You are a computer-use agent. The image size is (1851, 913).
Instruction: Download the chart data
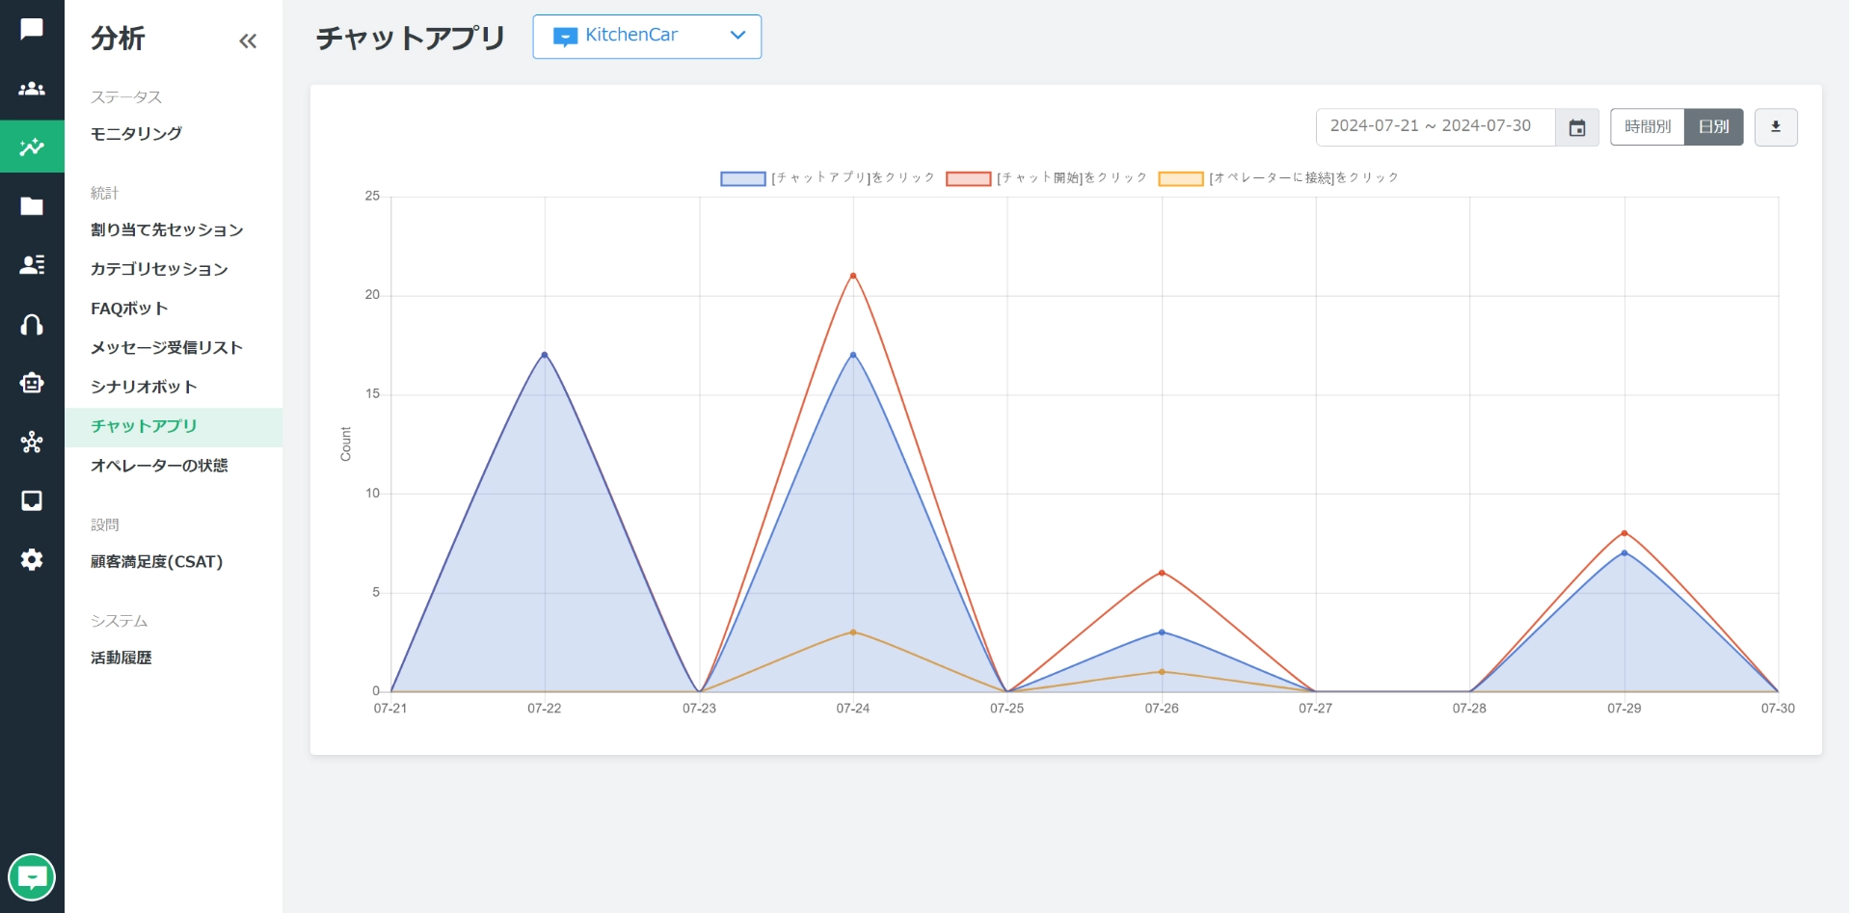pos(1776,127)
